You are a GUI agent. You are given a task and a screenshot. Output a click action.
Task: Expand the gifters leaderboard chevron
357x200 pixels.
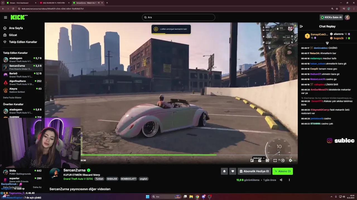tap(327, 43)
